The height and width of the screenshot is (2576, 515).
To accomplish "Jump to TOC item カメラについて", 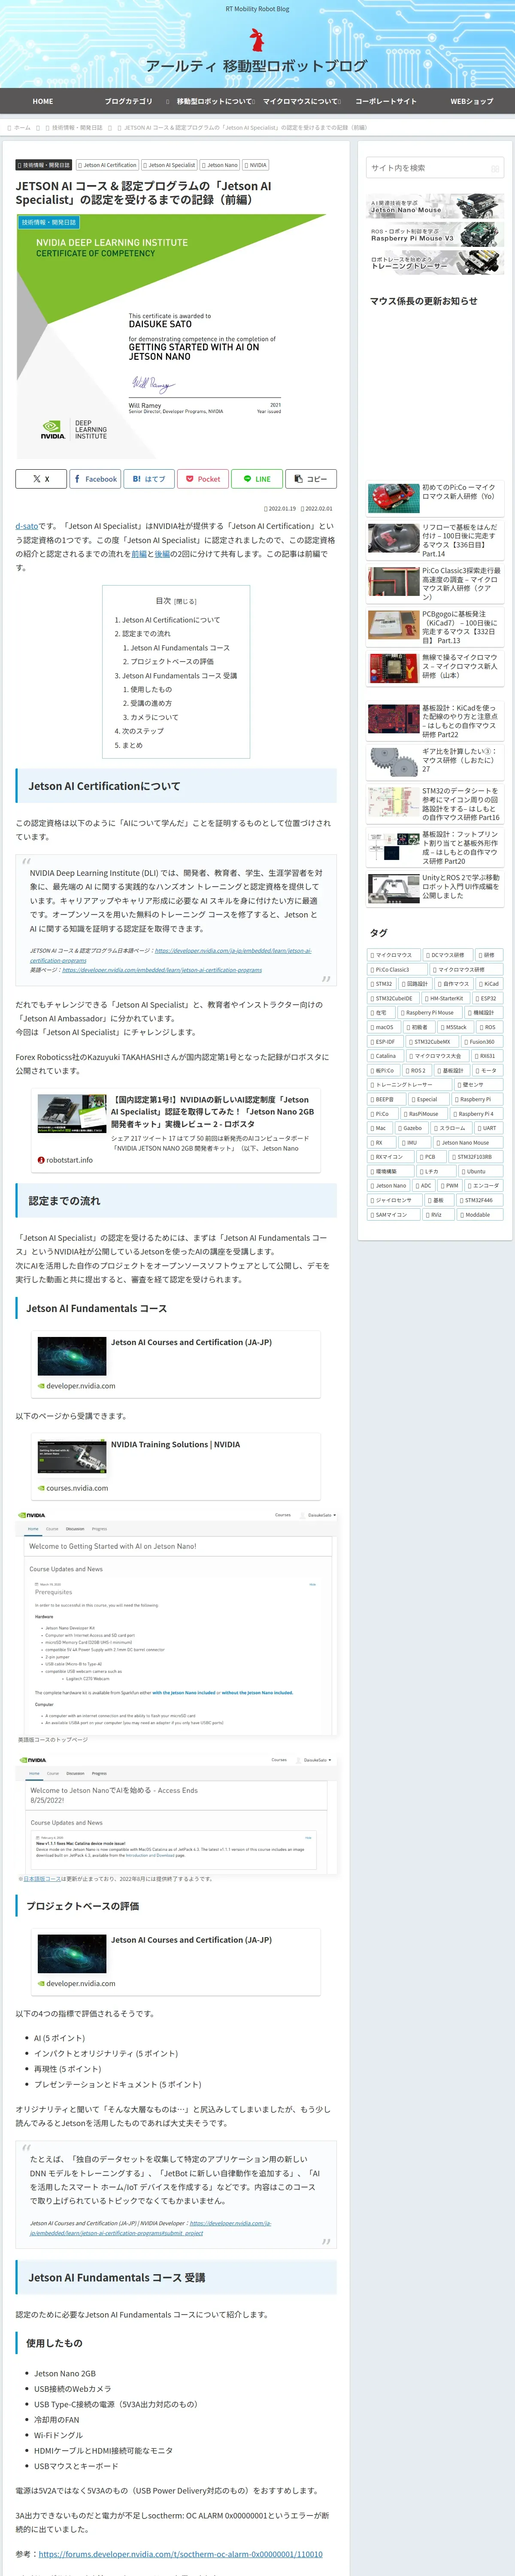I will pyautogui.click(x=154, y=717).
